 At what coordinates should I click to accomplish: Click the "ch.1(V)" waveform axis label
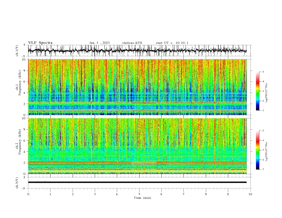17,51
